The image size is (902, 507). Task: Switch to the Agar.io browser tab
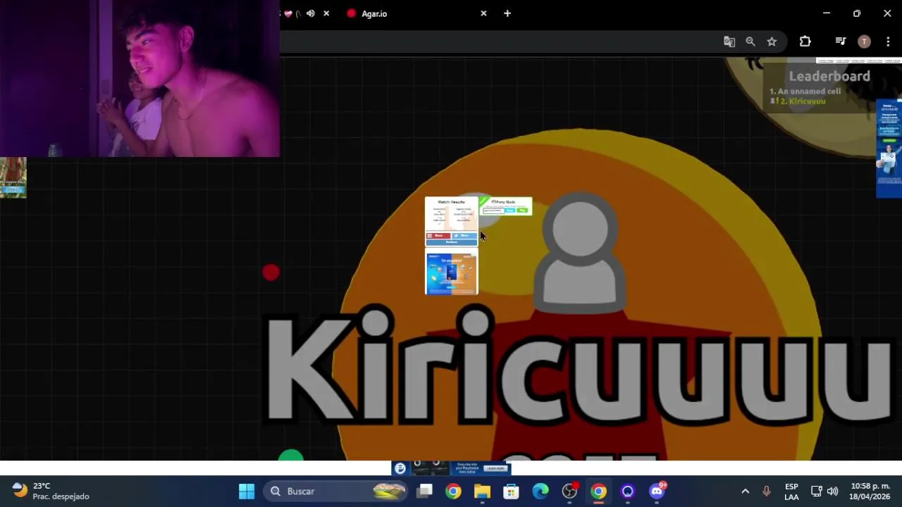(x=416, y=13)
